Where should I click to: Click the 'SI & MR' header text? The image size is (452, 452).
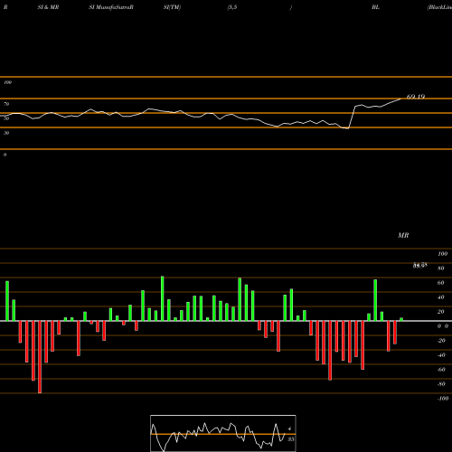[48, 7]
